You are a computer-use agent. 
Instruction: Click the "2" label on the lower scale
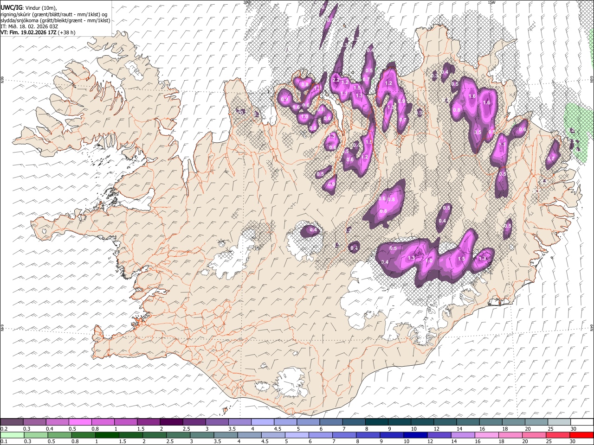coord(144,442)
